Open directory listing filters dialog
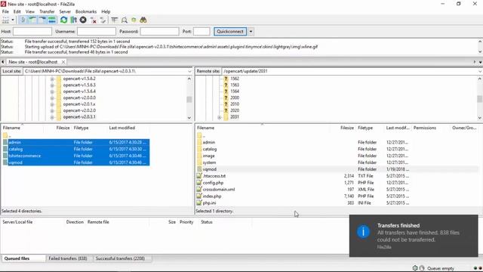Image resolution: width=483 pixels, height=272 pixels. point(114,20)
